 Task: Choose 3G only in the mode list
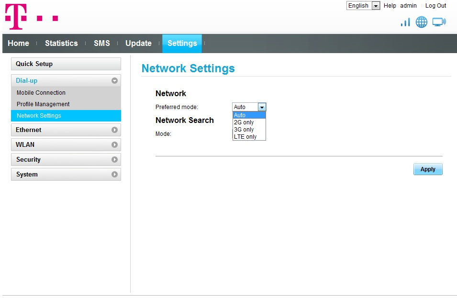[x=249, y=130]
